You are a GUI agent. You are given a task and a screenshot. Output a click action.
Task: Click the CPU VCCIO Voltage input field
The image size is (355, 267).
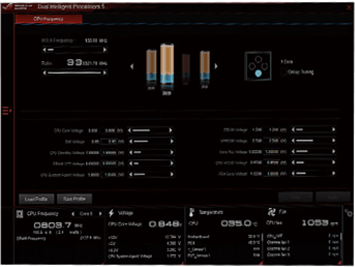pyautogui.click(x=271, y=162)
